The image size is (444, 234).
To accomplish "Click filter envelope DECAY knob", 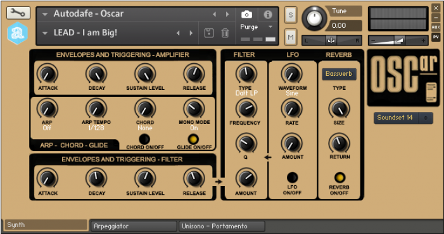I will (x=96, y=178).
